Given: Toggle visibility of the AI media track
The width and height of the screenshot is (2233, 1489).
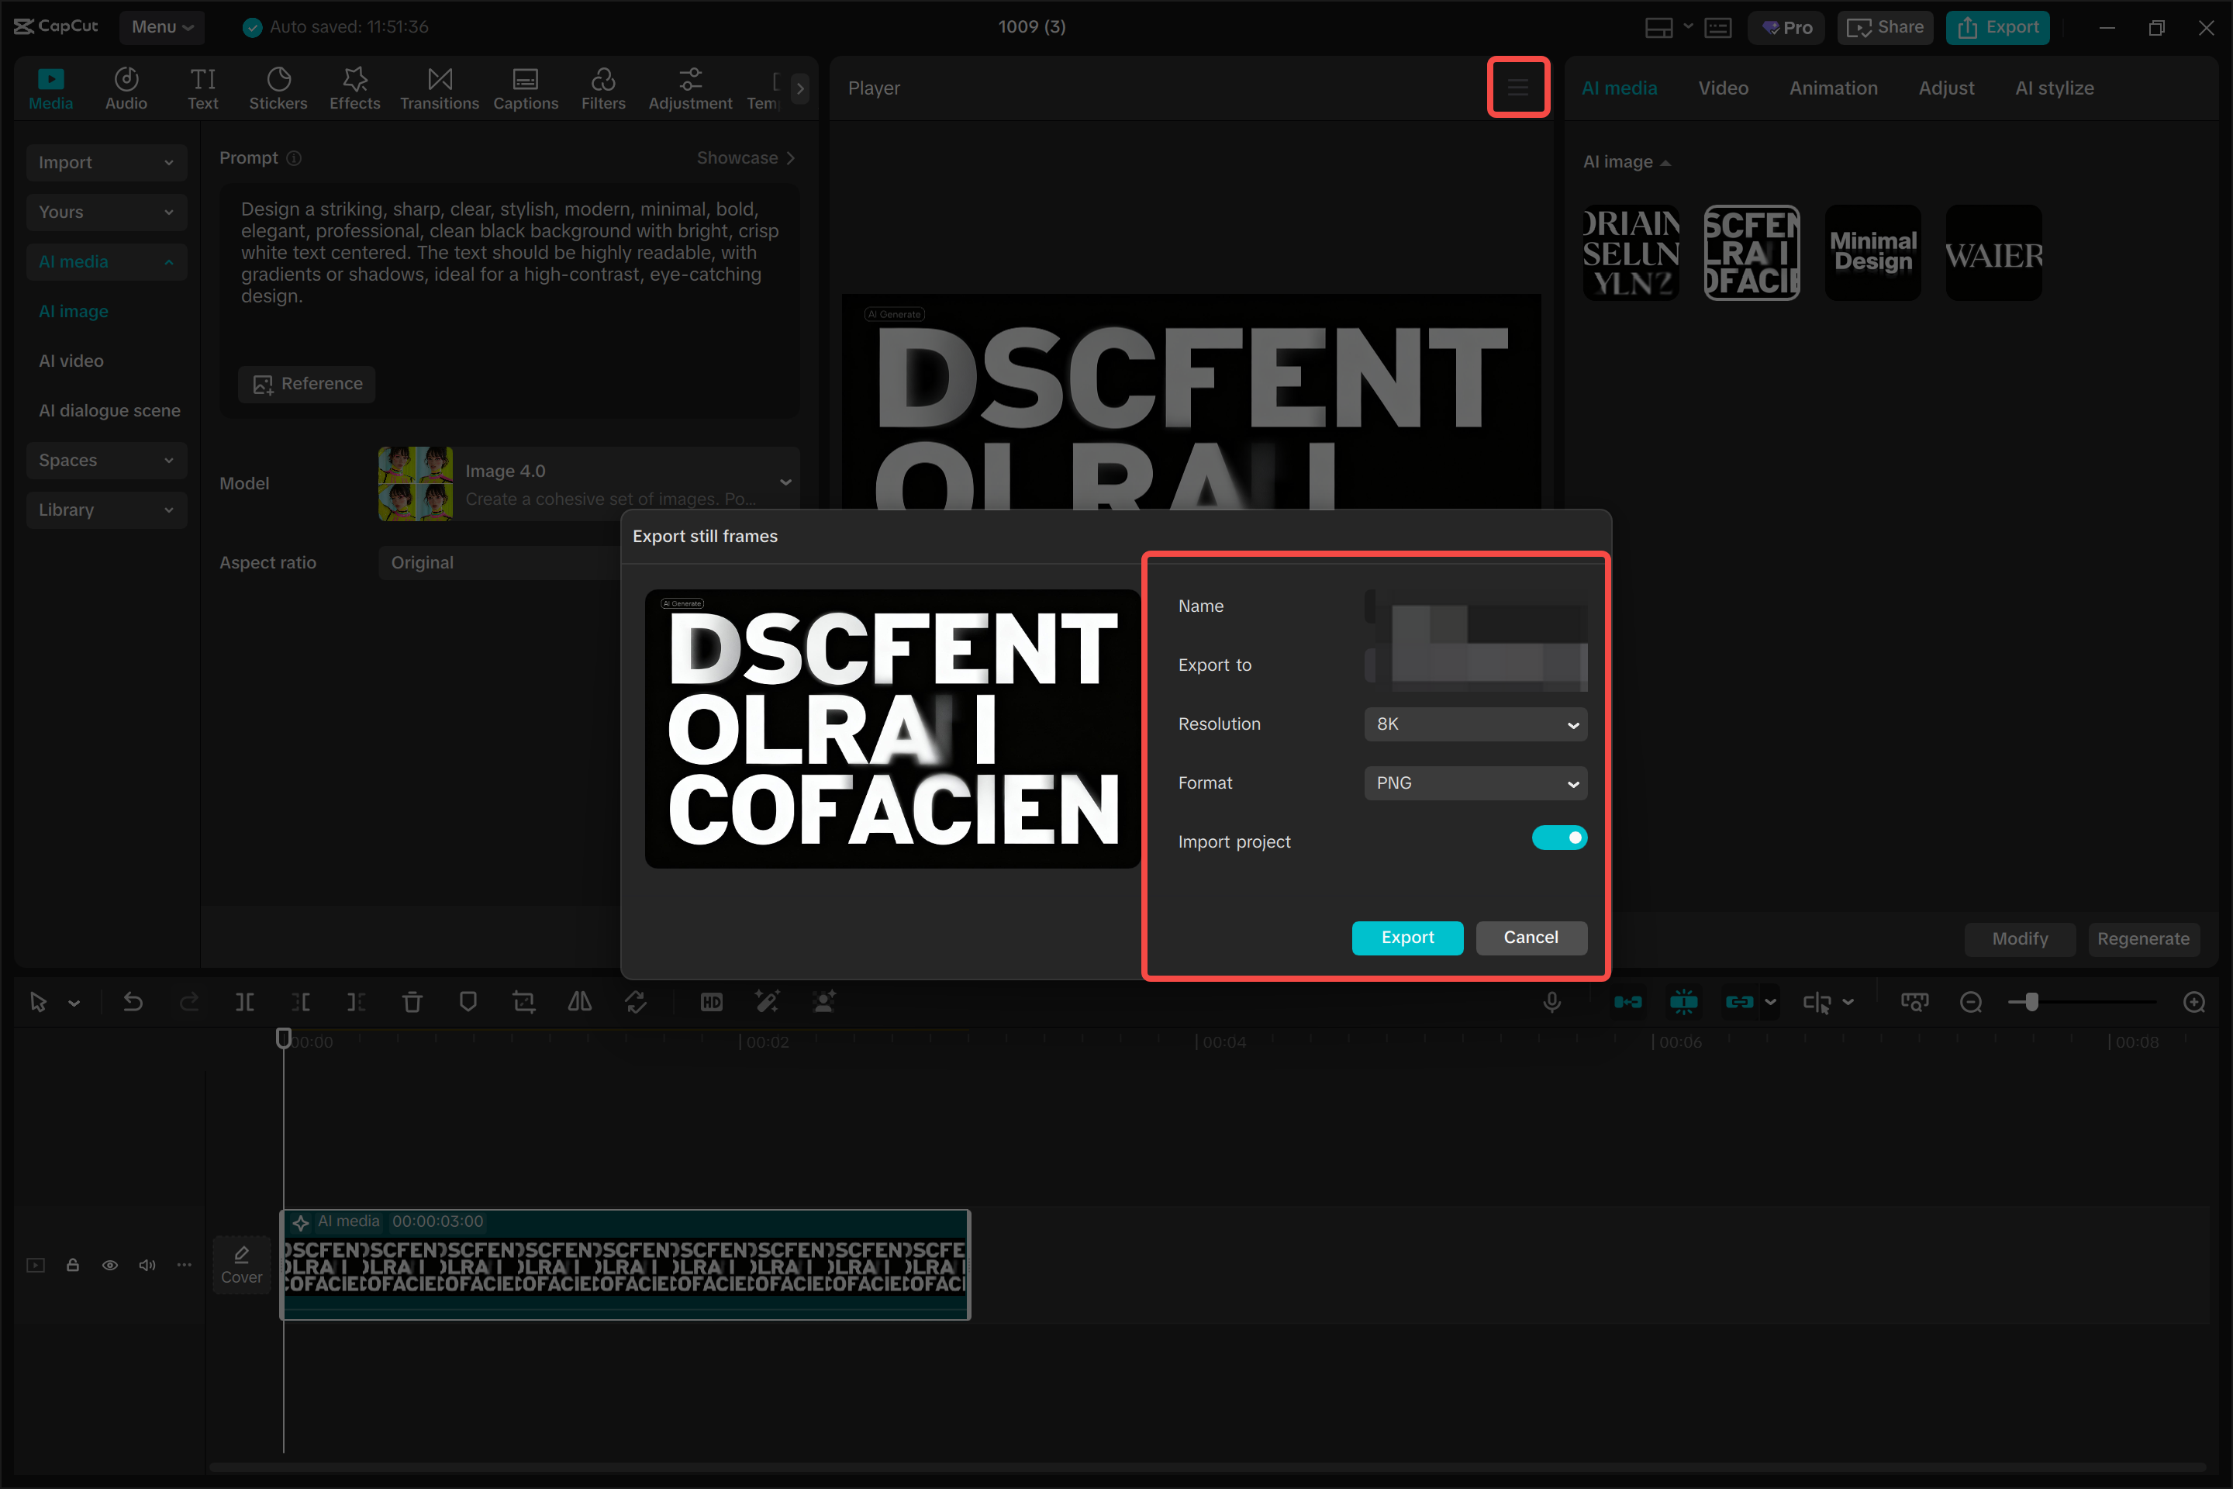Looking at the screenshot, I should [x=110, y=1265].
